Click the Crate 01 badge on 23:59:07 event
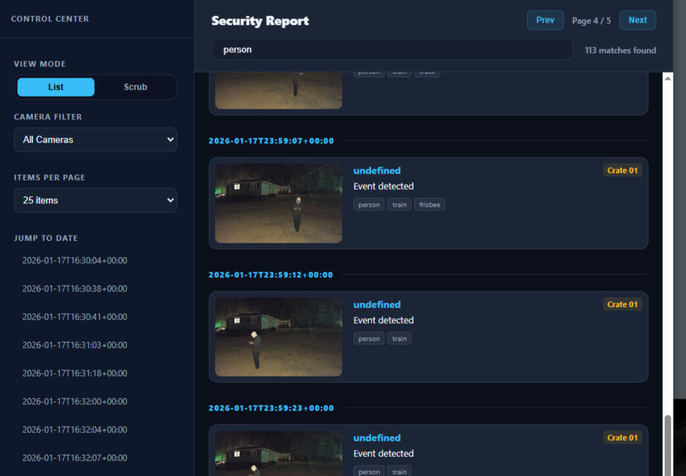 (622, 171)
